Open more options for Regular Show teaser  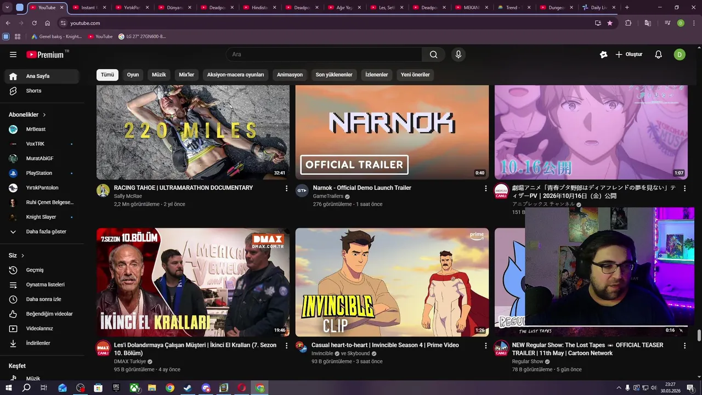(x=684, y=346)
